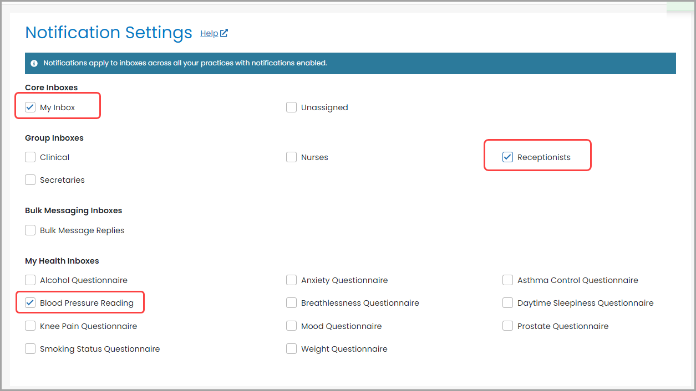Toggle the Mood Questionnaire checkbox
This screenshot has width=696, height=391.
[x=292, y=326]
